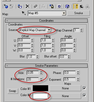Click the Go to Parent icon
Image resolution: width=94 pixels, height=102 pixels.
81,6
